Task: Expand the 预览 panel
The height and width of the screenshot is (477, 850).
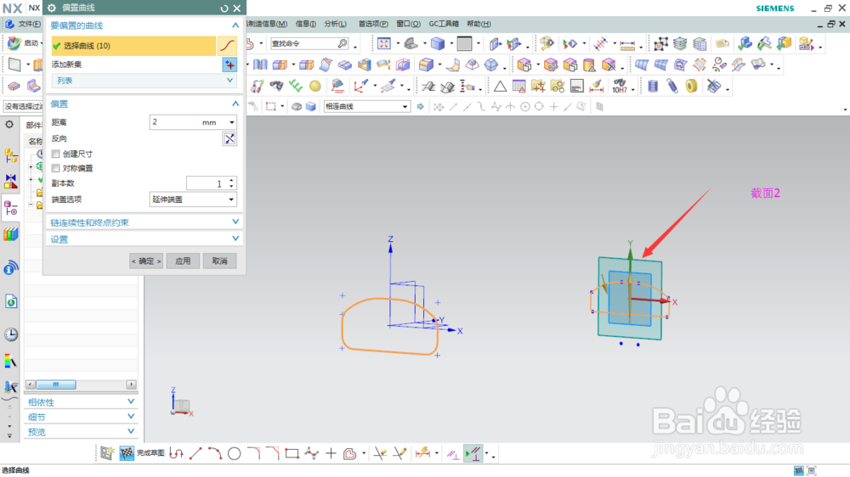Action: [x=80, y=431]
